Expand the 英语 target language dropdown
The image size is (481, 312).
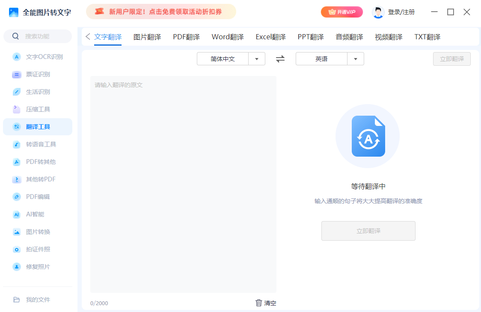click(x=356, y=59)
